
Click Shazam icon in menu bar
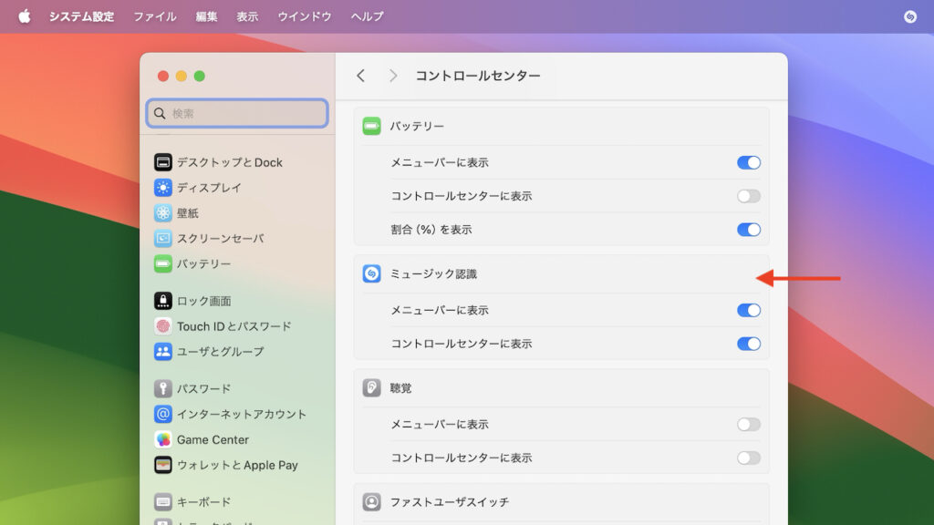pos(909,16)
